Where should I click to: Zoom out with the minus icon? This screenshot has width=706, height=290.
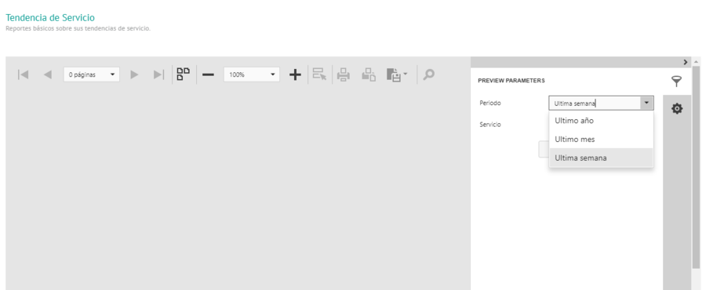(208, 74)
